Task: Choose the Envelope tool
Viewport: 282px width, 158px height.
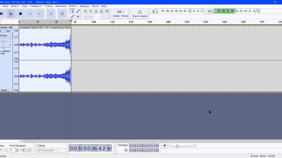Action: pyautogui.click(x=78, y=11)
